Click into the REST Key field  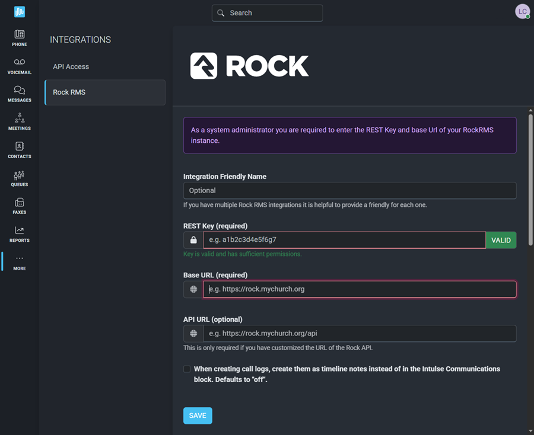coord(344,240)
